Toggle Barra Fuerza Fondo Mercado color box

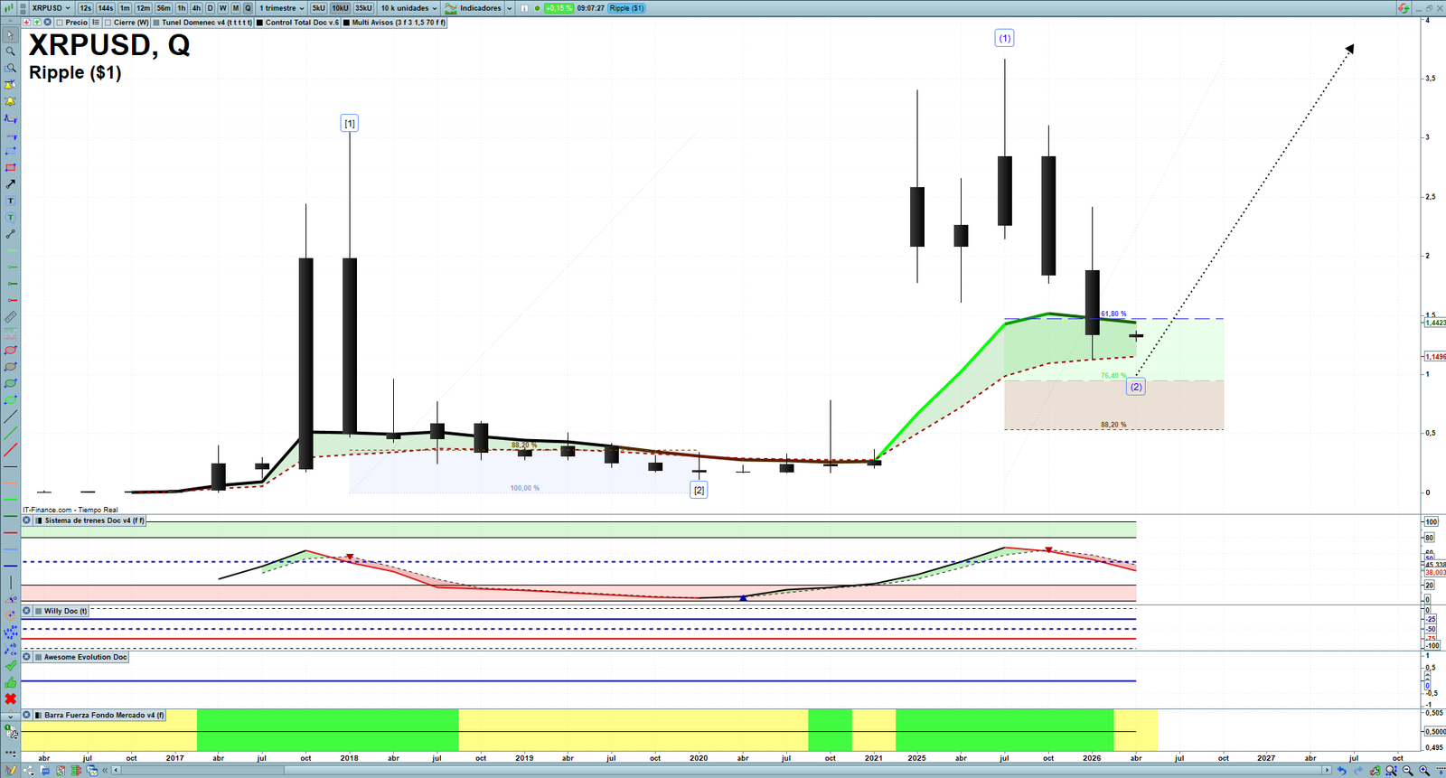pos(39,715)
